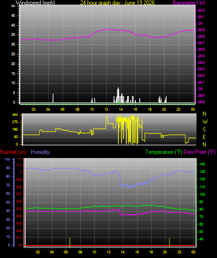This screenshot has width=217, height=258.
Task: Click the '24 hour graph day : June 19 2026' title
Action: (117, 2)
